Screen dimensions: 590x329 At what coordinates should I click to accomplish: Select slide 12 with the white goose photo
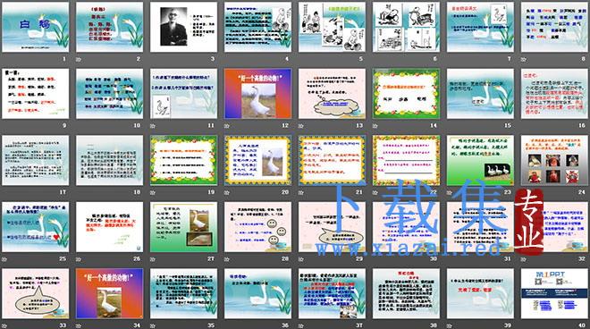(x=257, y=94)
